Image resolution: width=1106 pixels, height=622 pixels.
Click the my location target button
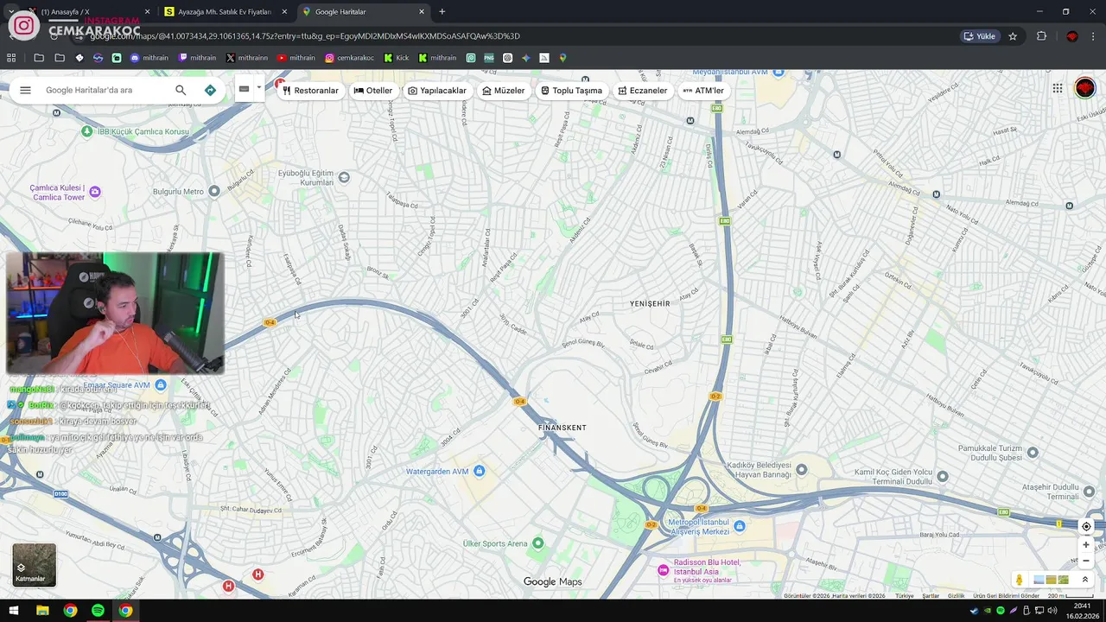(1086, 526)
